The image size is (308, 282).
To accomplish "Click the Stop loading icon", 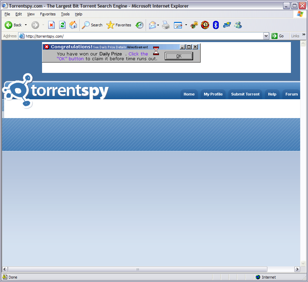I will point(51,25).
